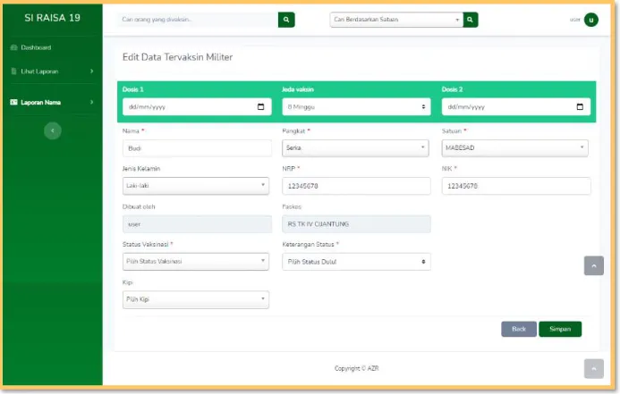Viewport: 620px width, 394px height.
Task: Click the scroll-to-top arrow button near Keterangan Status
Action: tap(593, 265)
